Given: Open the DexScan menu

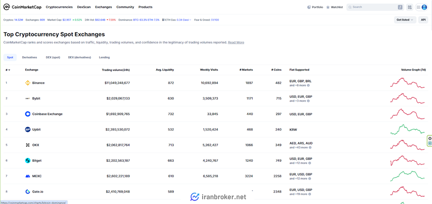Looking at the screenshot, I should (x=84, y=7).
